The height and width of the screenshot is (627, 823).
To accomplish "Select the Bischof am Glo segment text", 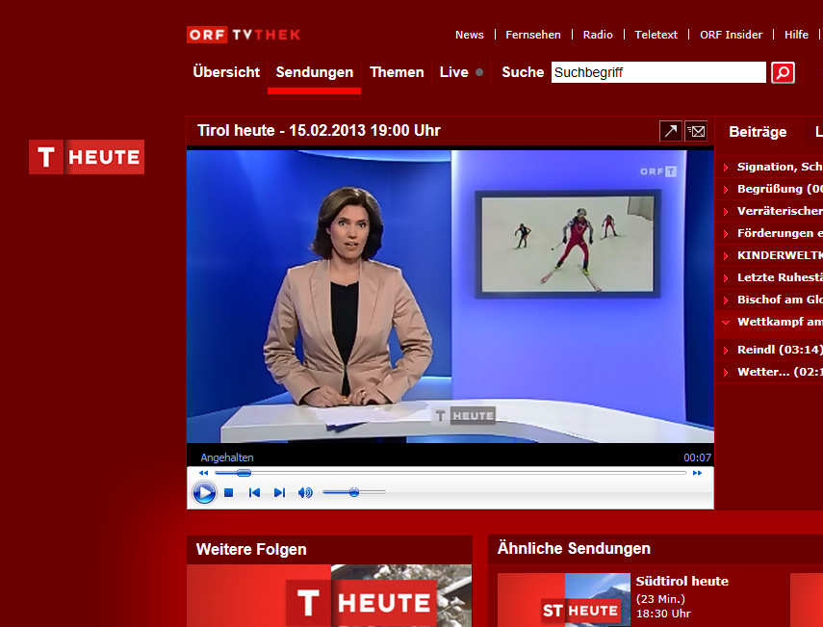I will pos(780,300).
